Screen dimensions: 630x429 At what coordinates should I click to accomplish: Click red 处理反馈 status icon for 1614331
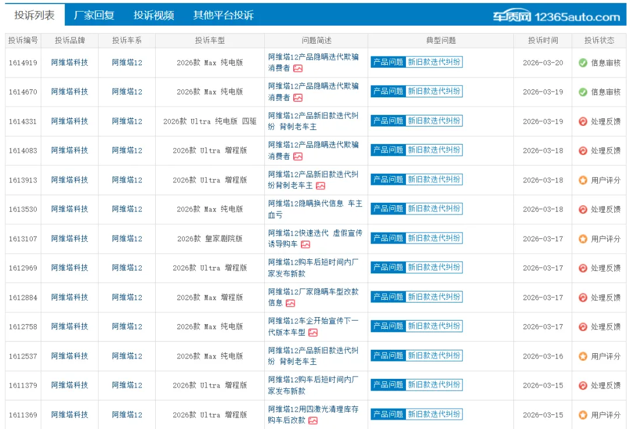tap(583, 121)
